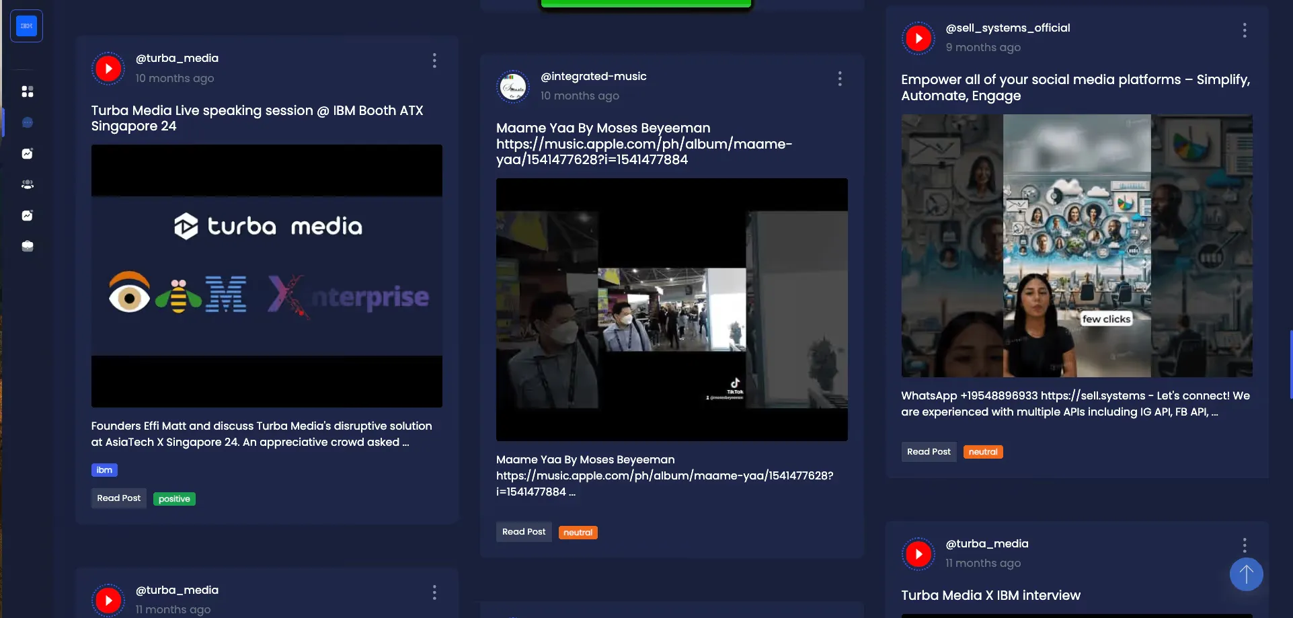This screenshot has height=618, width=1293.
Task: Open options menu for @integrated-music post
Action: 840,79
